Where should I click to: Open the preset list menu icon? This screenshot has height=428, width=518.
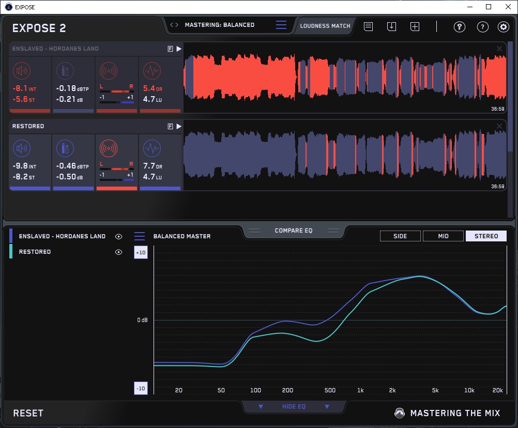coord(281,25)
